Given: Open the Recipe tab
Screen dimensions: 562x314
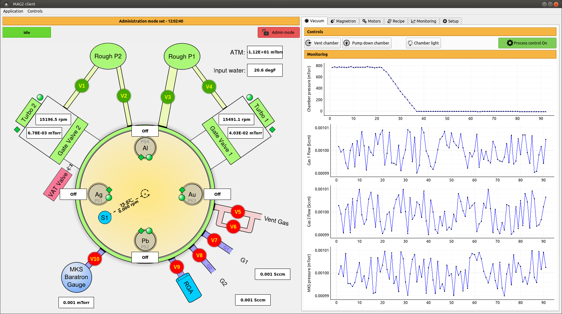Looking at the screenshot, I should tap(396, 21).
